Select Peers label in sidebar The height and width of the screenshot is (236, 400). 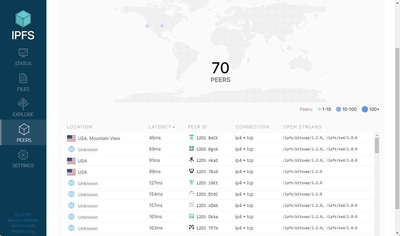(x=24, y=140)
